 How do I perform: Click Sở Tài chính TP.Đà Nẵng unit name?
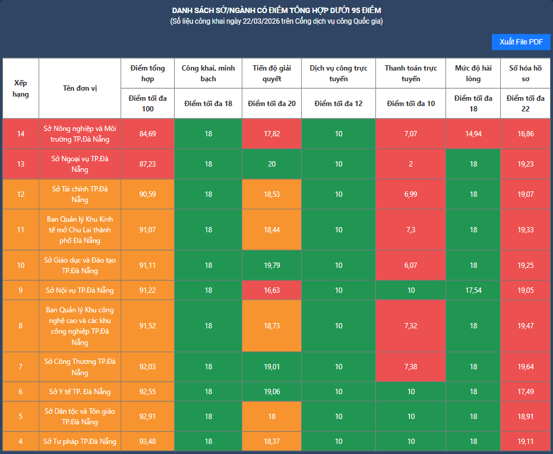tap(80, 194)
